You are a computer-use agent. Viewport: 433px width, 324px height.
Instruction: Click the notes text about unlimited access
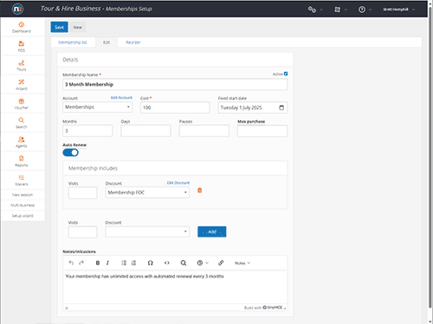tap(145, 276)
